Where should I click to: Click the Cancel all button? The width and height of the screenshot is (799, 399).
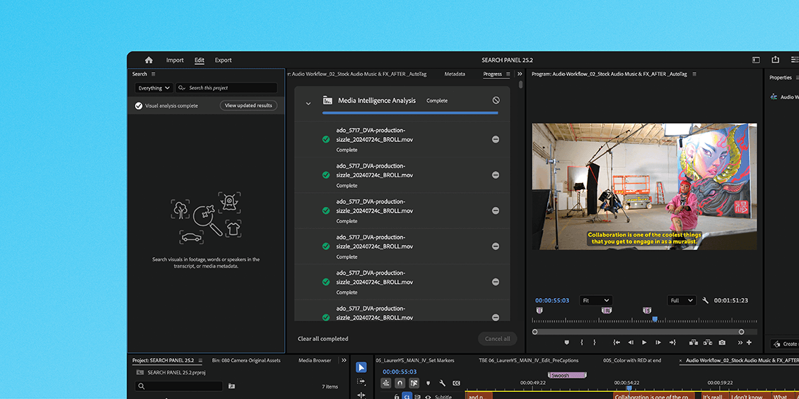pyautogui.click(x=497, y=338)
